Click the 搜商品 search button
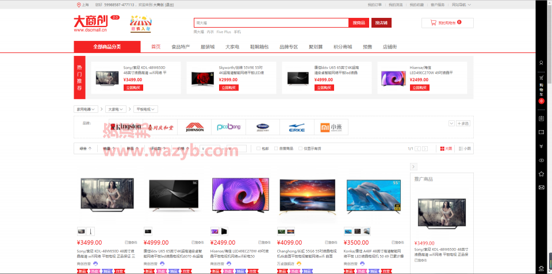 pos(359,22)
